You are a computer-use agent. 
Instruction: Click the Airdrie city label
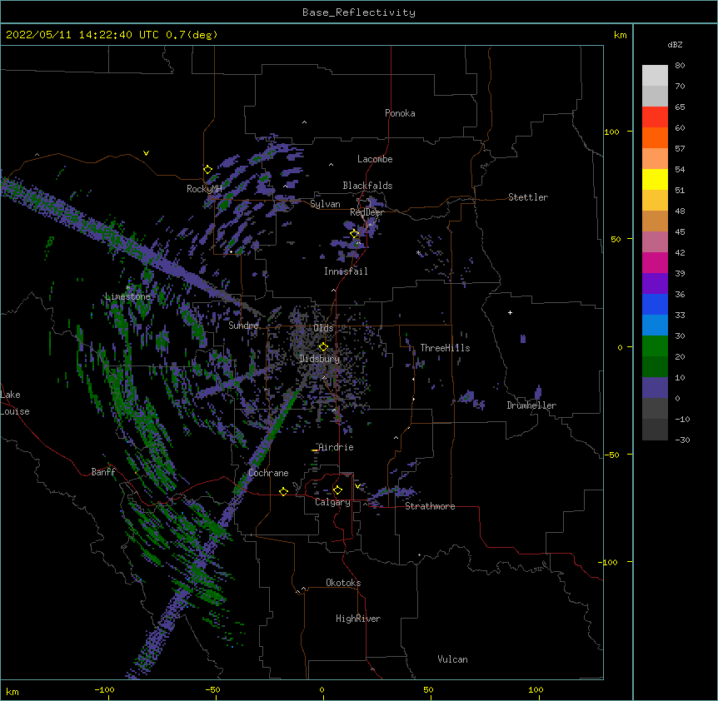click(x=337, y=447)
